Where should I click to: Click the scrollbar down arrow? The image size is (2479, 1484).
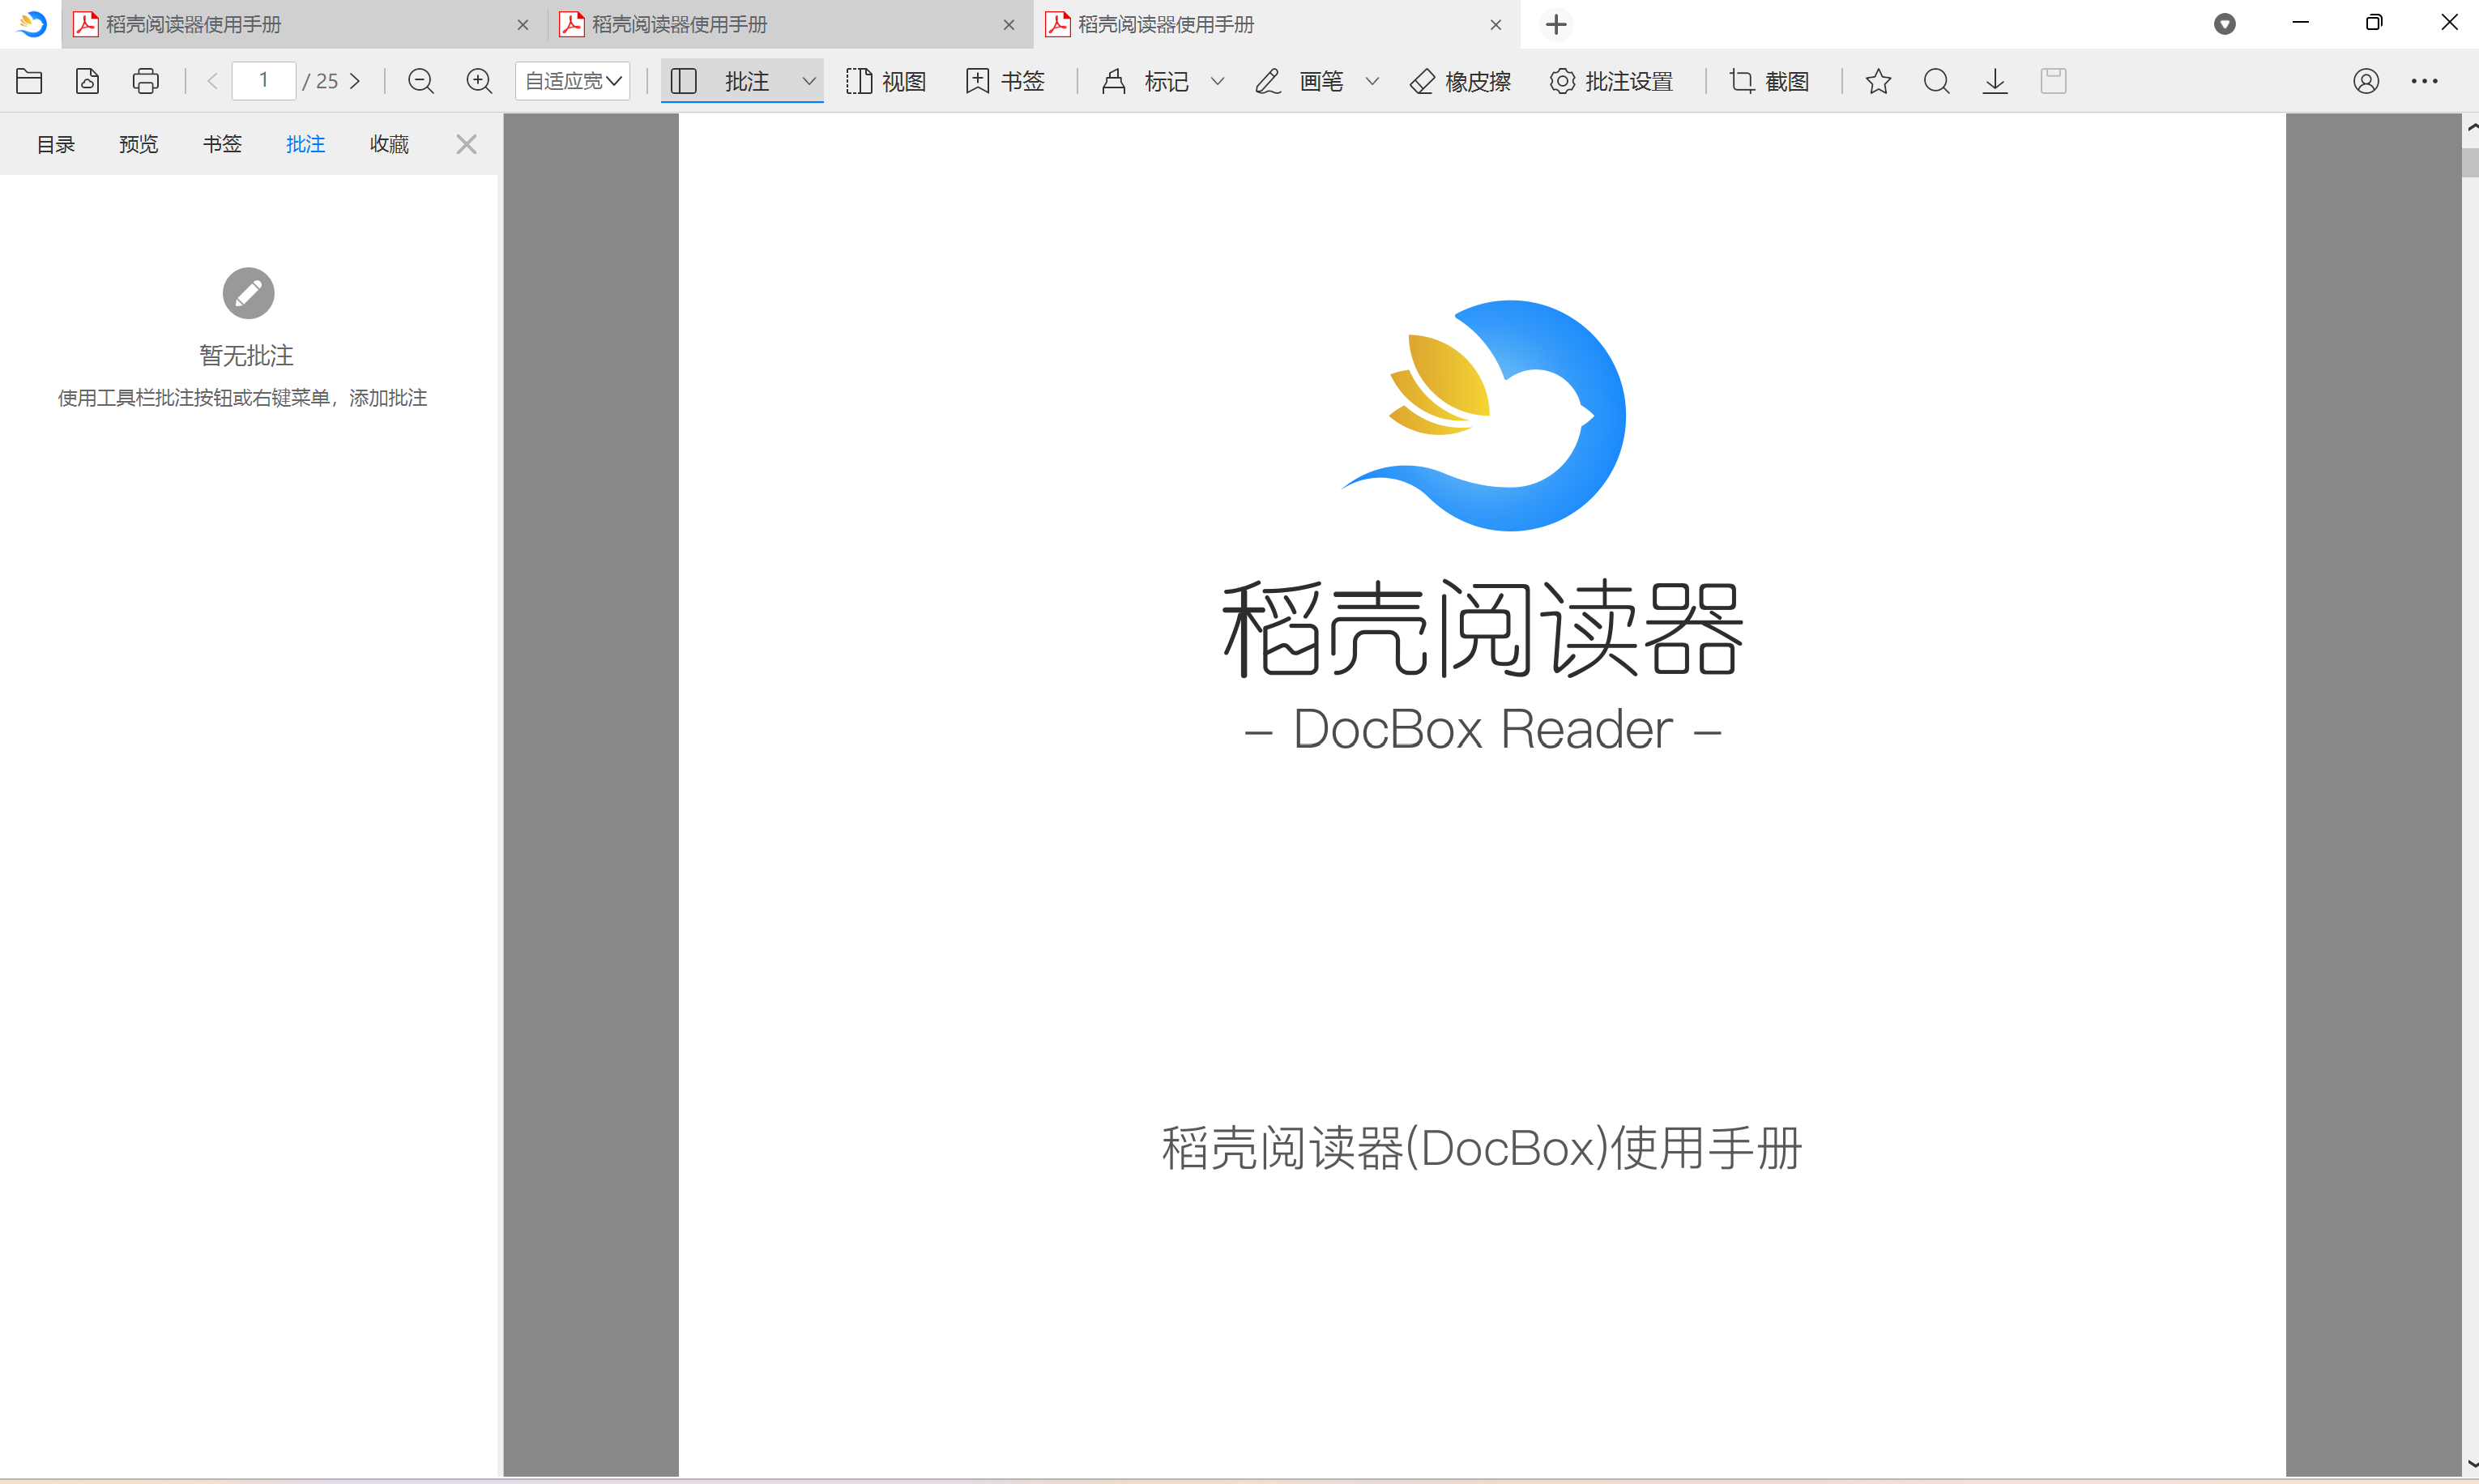coord(2471,1464)
